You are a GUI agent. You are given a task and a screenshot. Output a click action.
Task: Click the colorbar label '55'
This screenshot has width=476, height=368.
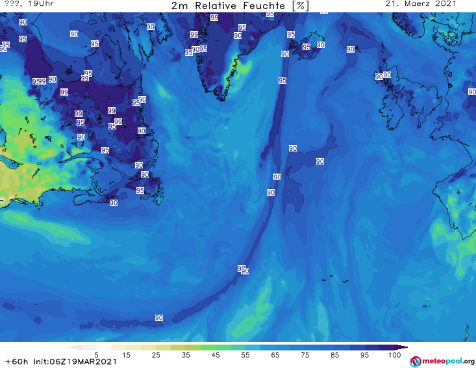(245, 355)
